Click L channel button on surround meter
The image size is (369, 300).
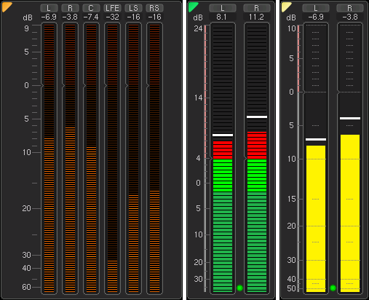pos(49,8)
